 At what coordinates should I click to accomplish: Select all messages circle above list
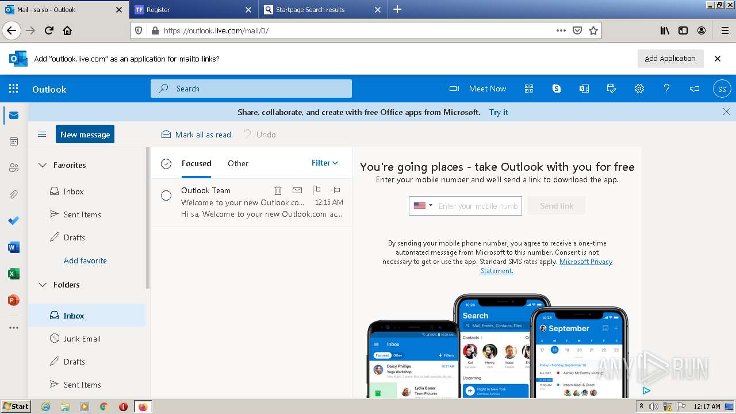coord(166,164)
